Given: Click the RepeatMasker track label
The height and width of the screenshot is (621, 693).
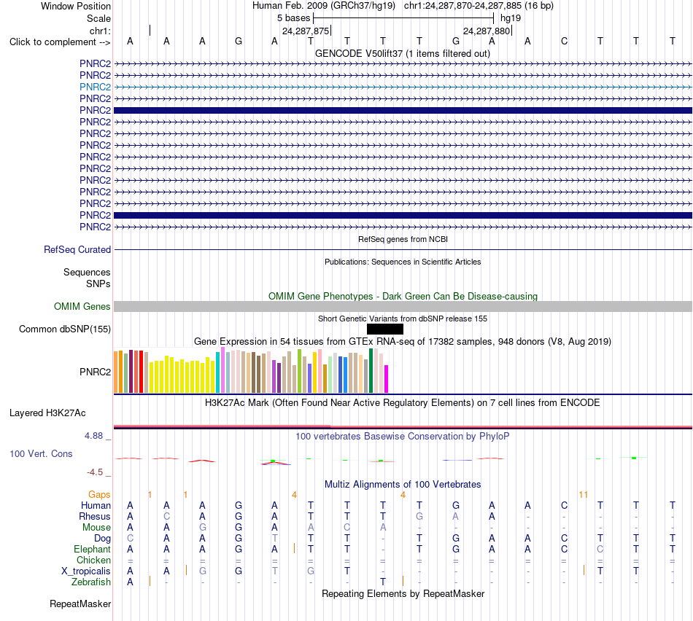Looking at the screenshot, I should 80,604.
